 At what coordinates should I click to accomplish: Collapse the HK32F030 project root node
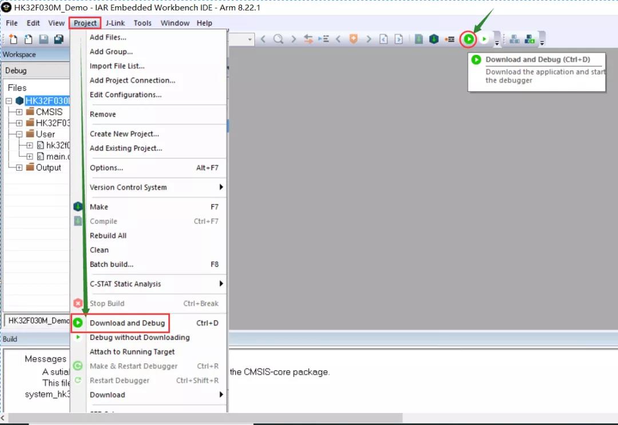coord(9,101)
